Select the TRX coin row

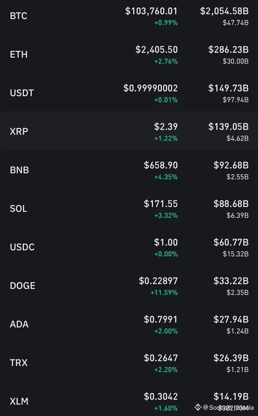click(129, 362)
